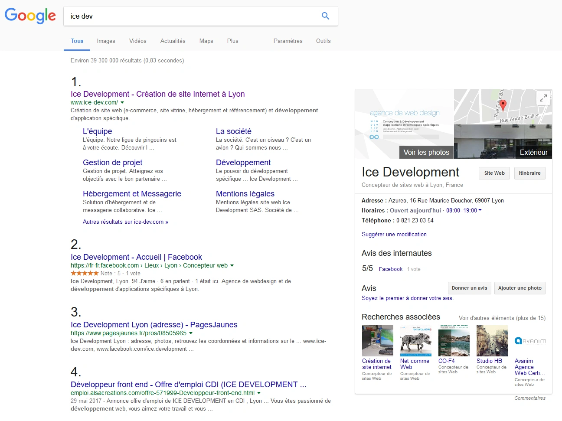Click the 'Ajouter une photo' button

(x=520, y=288)
